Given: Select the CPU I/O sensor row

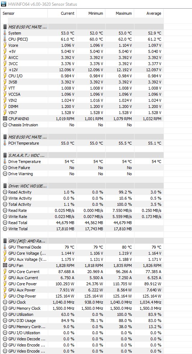Looking at the screenshot, I should pos(82,76).
